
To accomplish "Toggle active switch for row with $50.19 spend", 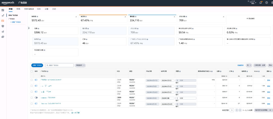I will [36, 86].
